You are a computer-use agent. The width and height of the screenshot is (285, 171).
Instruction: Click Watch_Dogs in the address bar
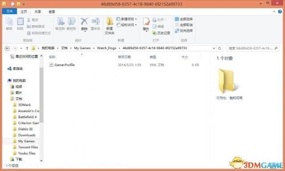pyautogui.click(x=106, y=48)
